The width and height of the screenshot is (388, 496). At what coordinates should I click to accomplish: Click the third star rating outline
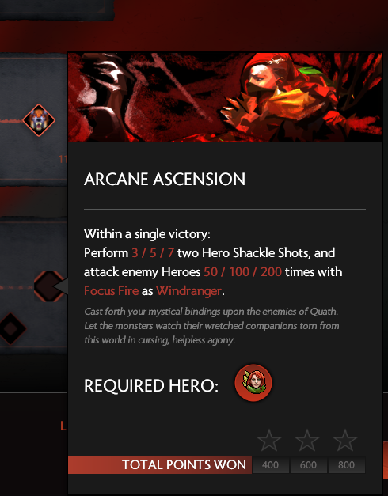coord(345,440)
